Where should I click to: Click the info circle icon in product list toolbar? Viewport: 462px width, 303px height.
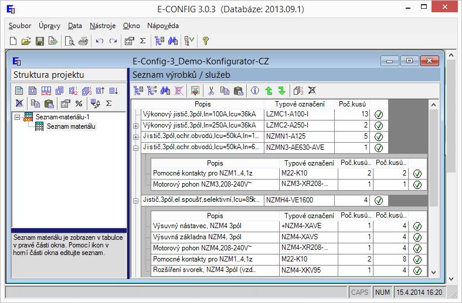pos(255,91)
